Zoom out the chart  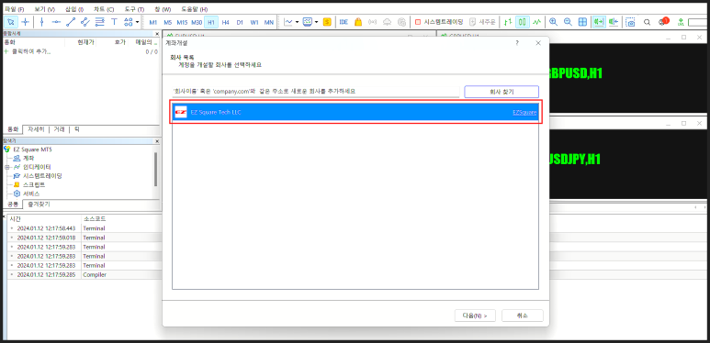[x=568, y=22]
